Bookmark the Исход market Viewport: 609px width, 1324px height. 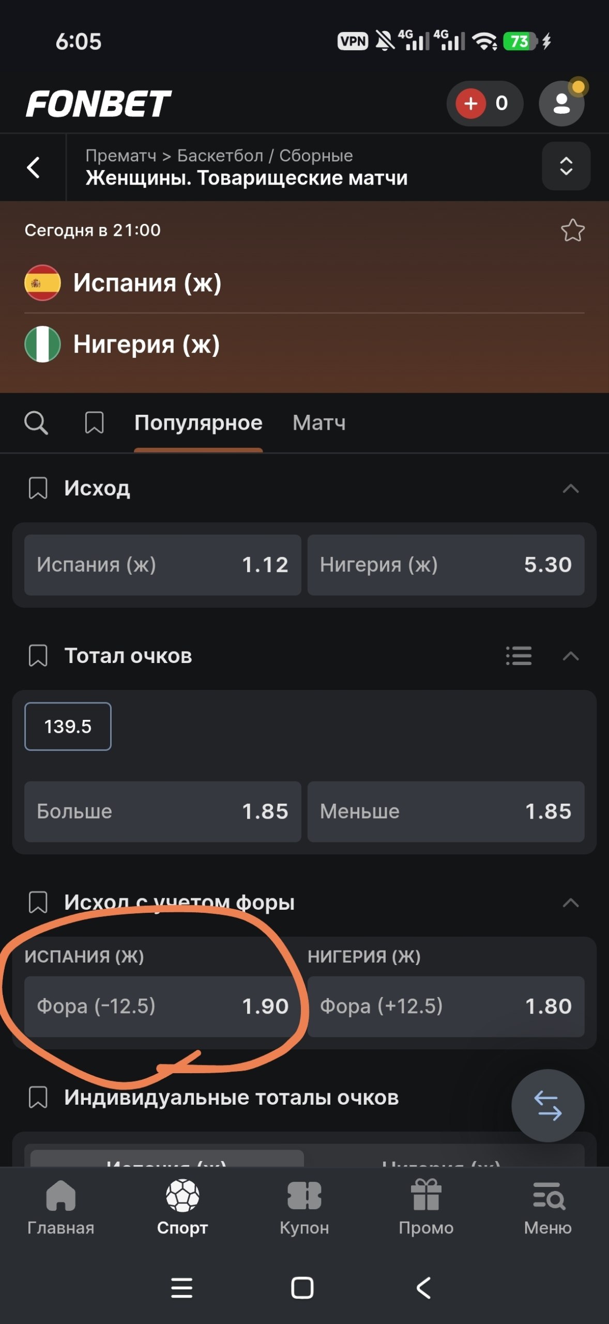[x=38, y=488]
